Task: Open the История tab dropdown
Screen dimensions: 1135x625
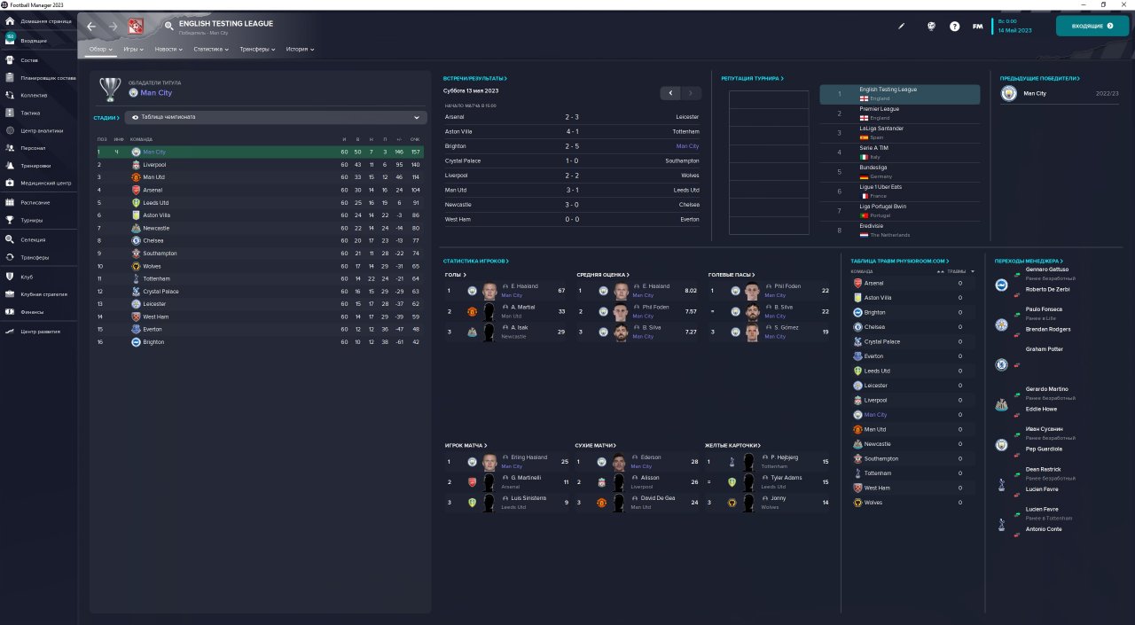Action: tap(300, 50)
